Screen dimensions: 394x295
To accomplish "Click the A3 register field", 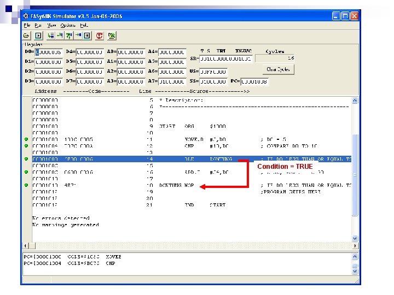I will pyautogui.click(x=131, y=81).
